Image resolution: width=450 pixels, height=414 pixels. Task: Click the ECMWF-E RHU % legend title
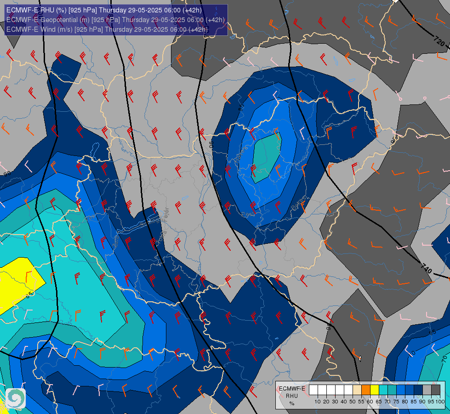(292, 396)
